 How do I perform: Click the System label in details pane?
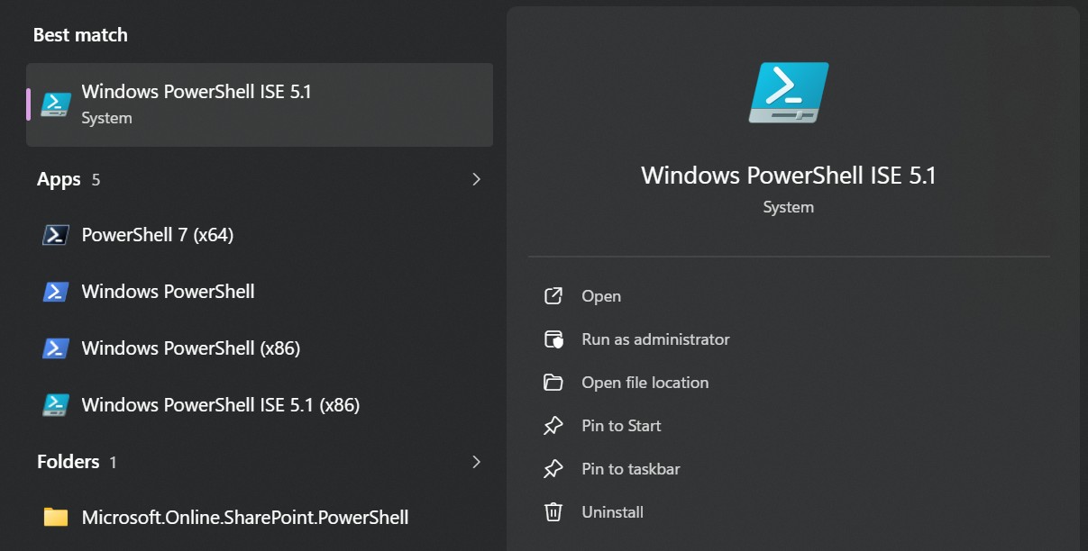(x=788, y=207)
